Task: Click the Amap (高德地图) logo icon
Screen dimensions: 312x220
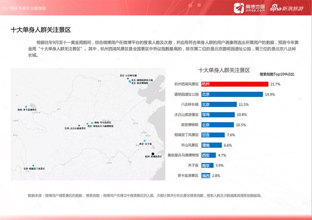Action: click(x=238, y=8)
